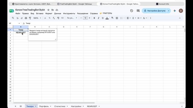The height and width of the screenshot is (108, 193).
Task: Print the spreadsheet
Action: 26,18
